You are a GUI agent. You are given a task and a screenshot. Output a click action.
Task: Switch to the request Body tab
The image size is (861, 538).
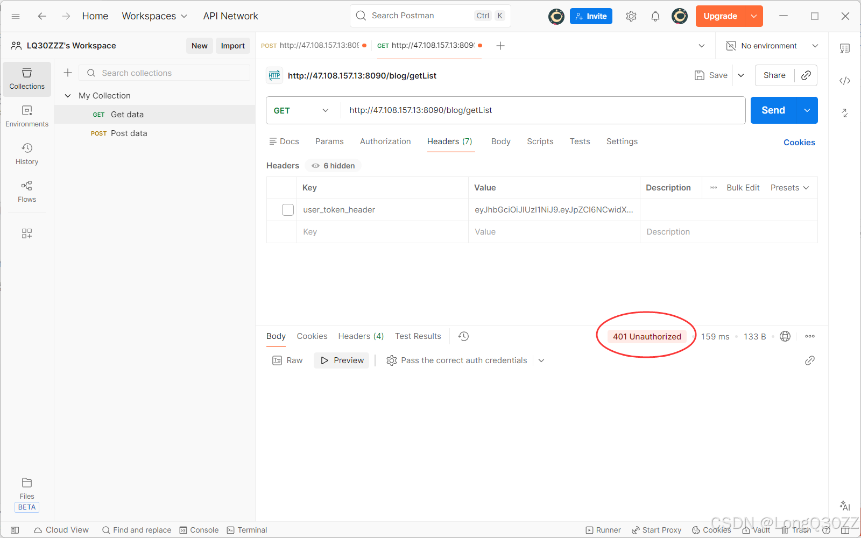pos(500,141)
